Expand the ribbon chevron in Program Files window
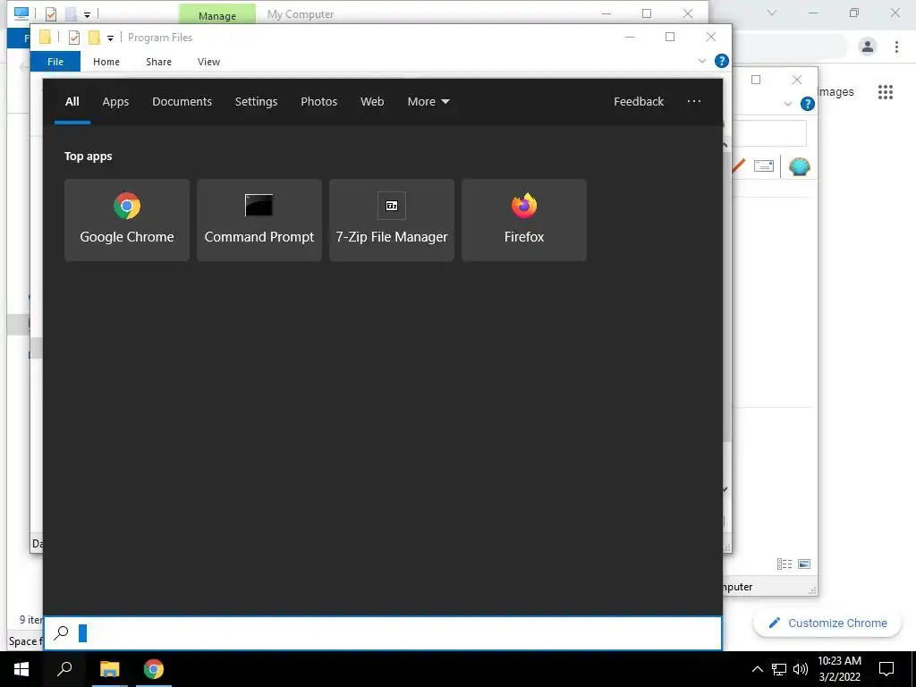 (701, 61)
